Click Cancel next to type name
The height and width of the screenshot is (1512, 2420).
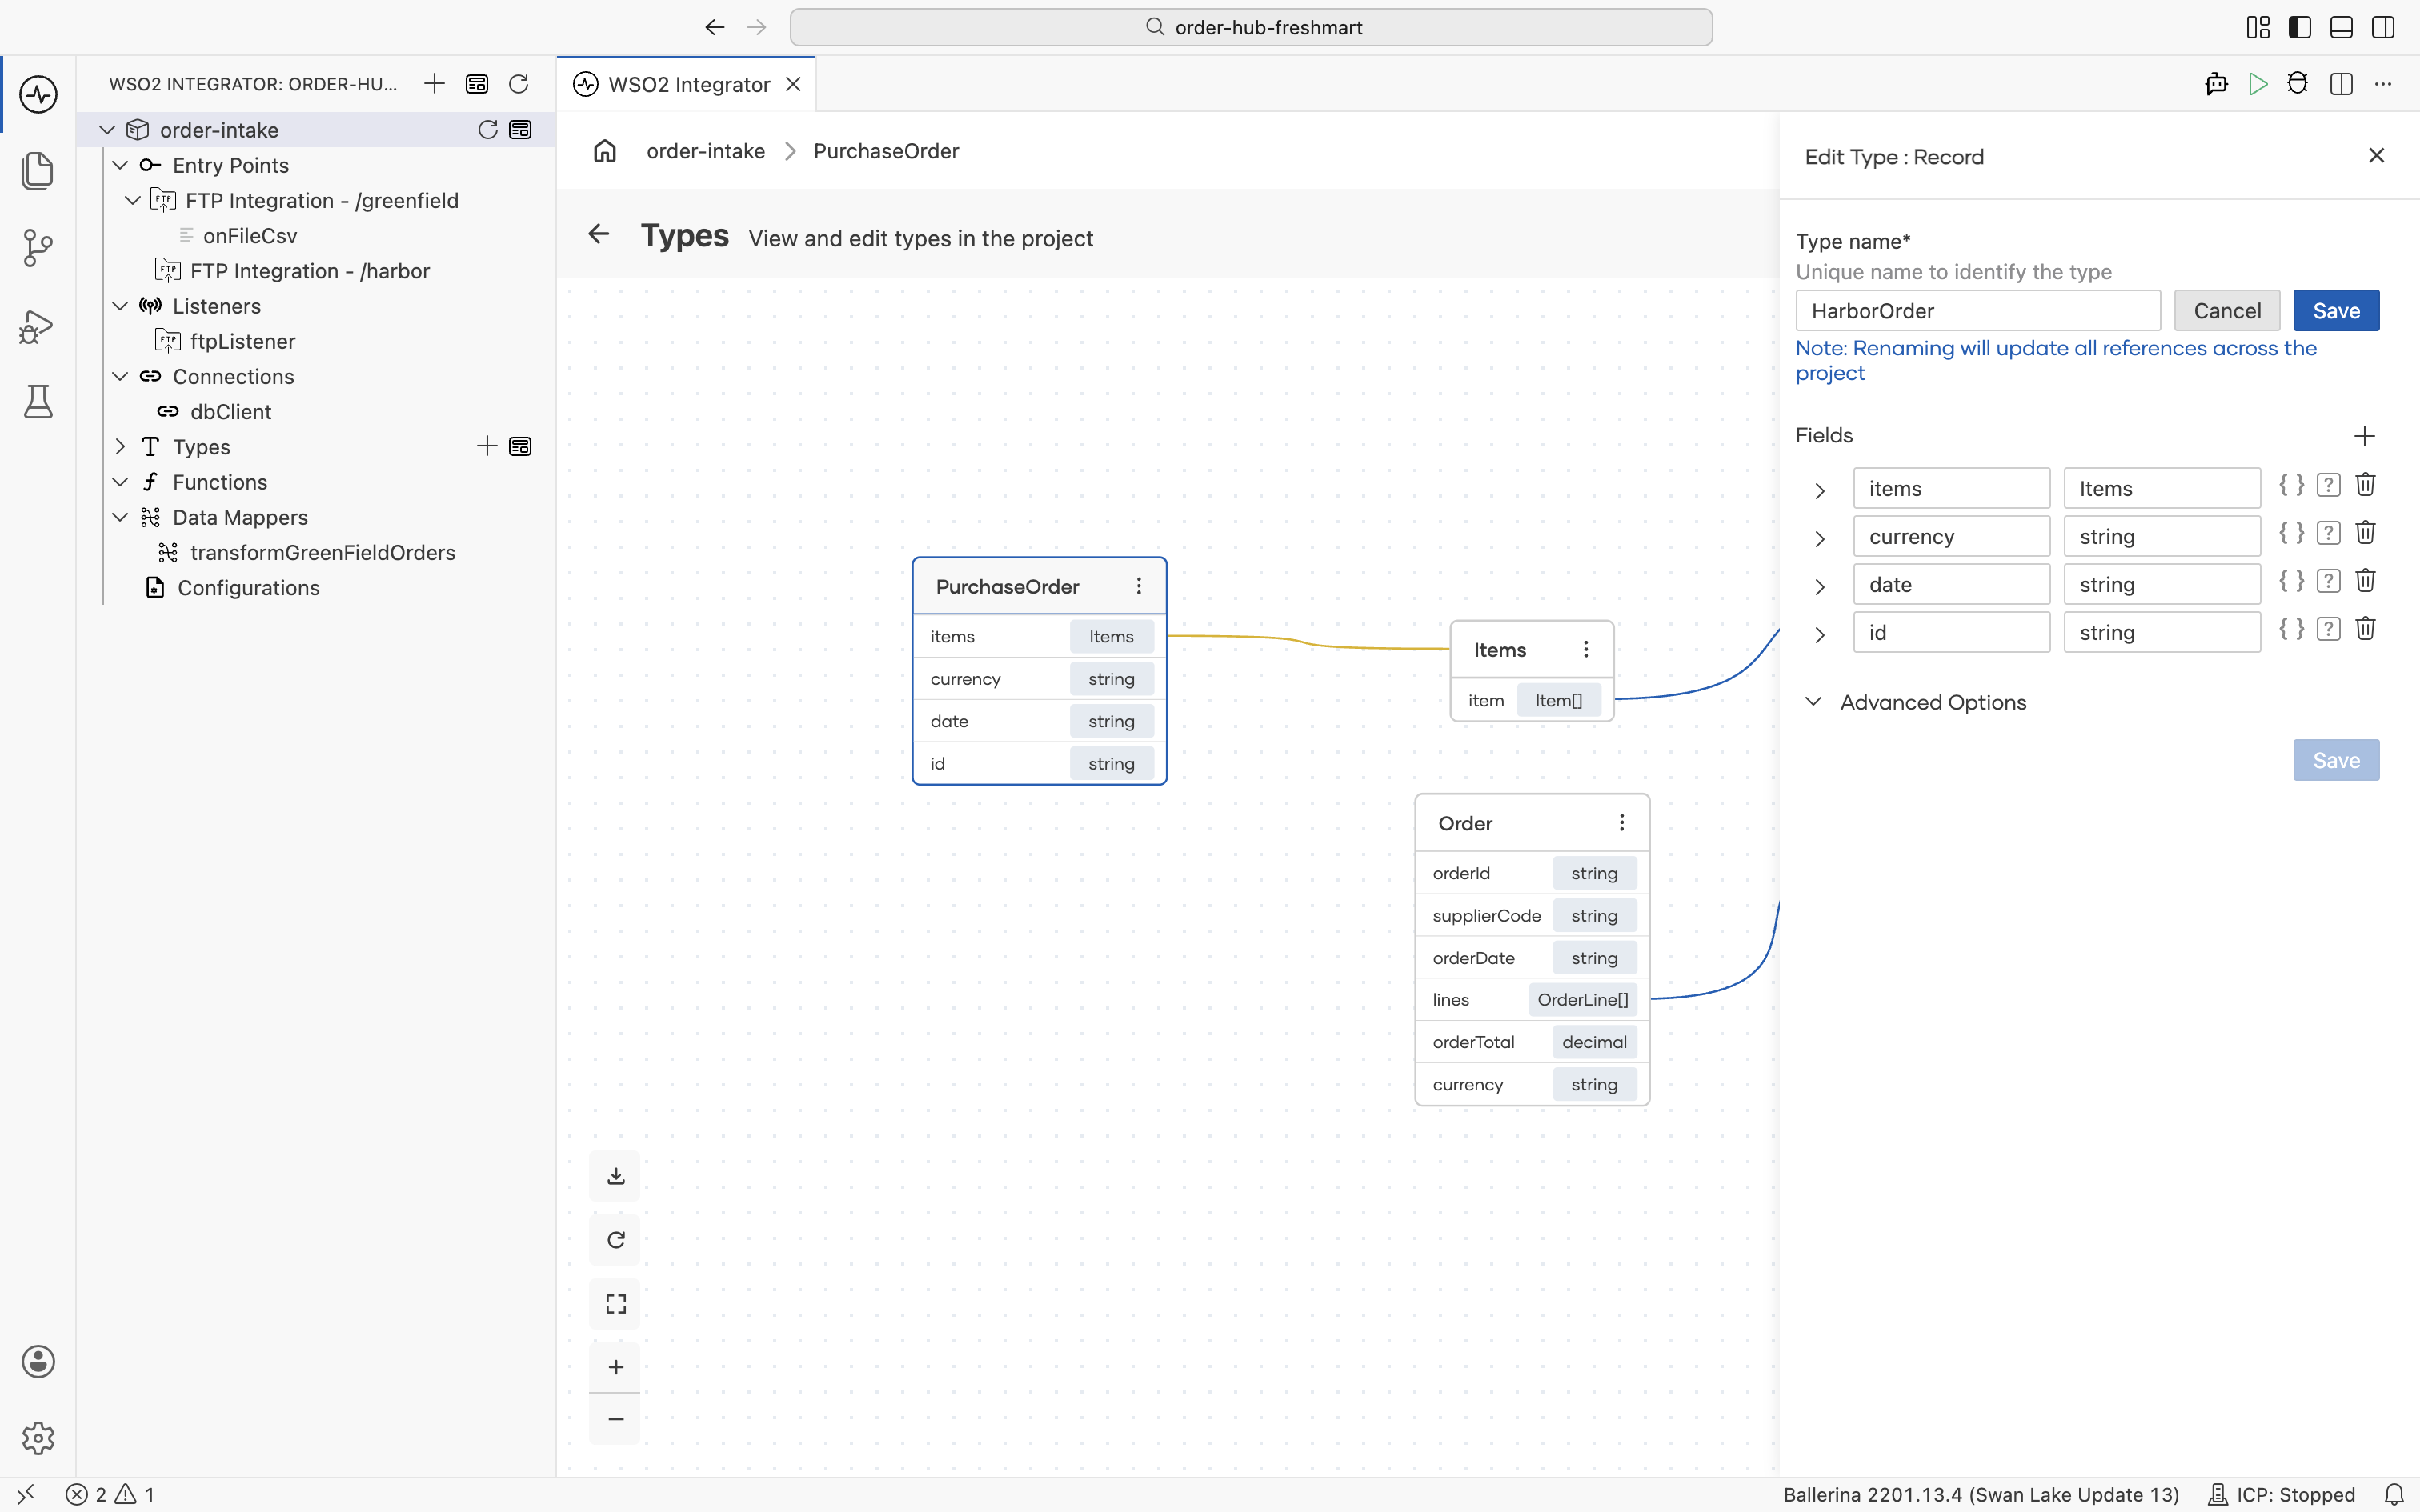point(2227,311)
